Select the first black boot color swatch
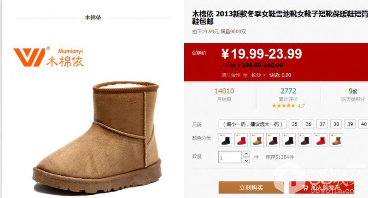 click(x=225, y=140)
